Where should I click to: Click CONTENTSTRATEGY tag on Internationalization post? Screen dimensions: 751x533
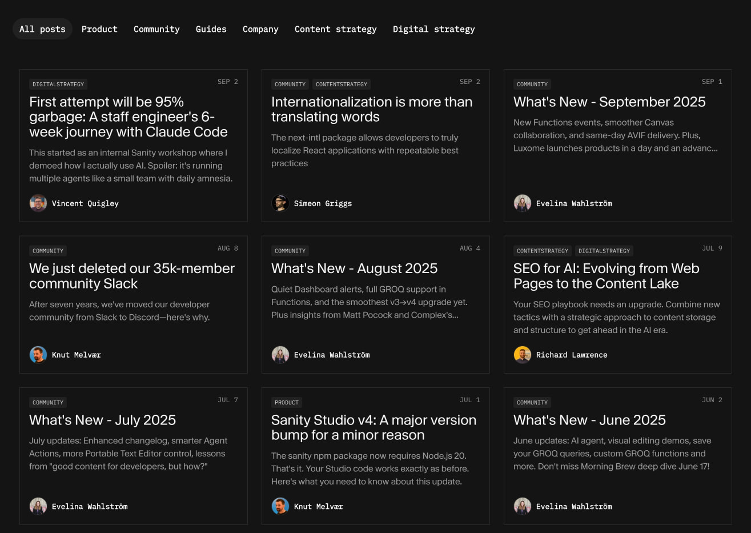(342, 85)
